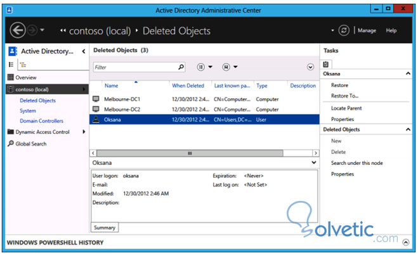This screenshot has height=256, width=418.
Task: Expand the filter criteria chevron button
Action: (x=310, y=67)
